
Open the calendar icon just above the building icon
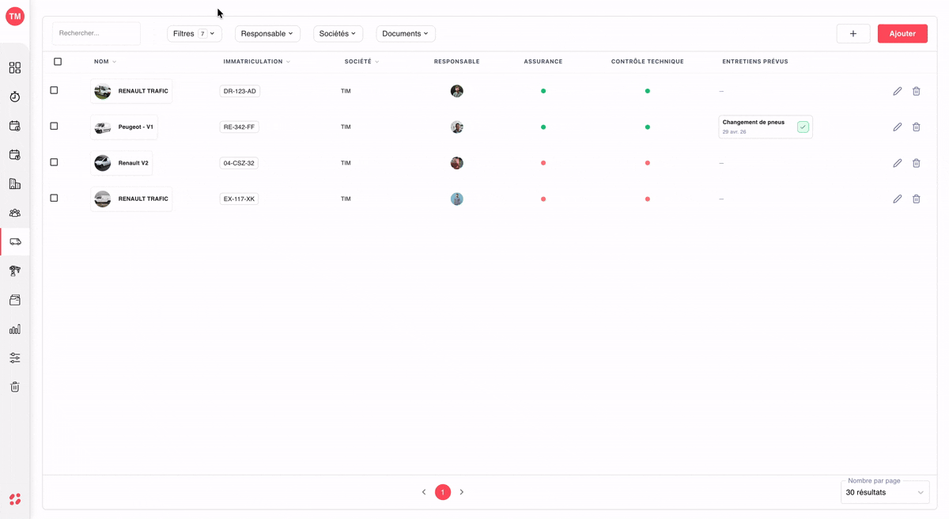tap(15, 155)
